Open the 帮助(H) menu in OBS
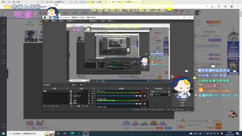 [x=111, y=21]
